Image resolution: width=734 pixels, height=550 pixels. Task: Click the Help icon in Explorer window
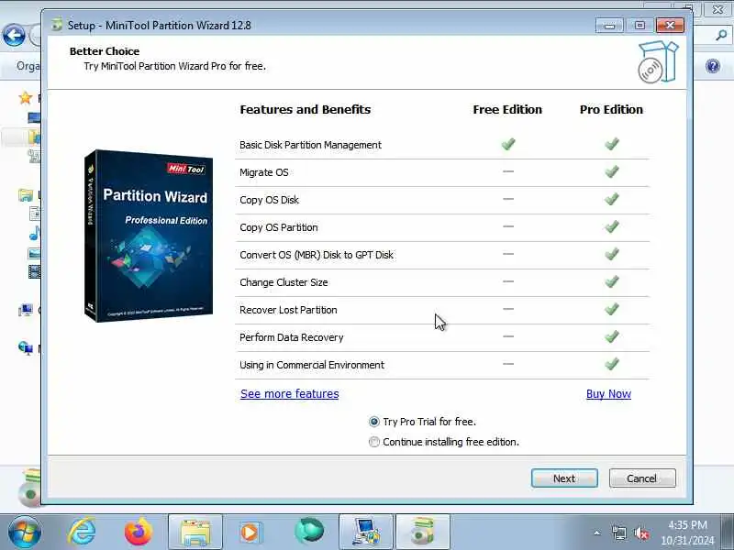713,66
